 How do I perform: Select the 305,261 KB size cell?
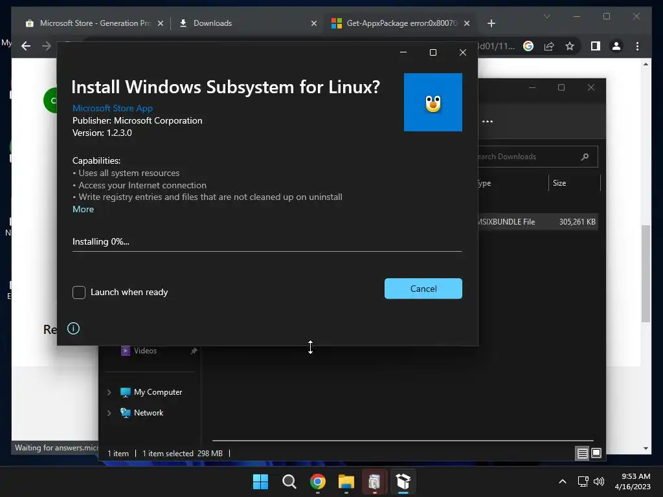(577, 222)
